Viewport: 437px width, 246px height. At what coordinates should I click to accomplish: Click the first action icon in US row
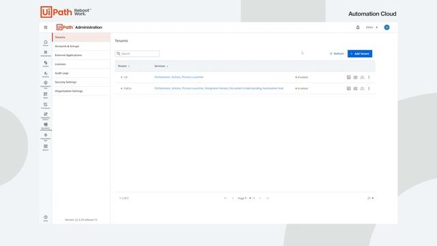point(349,77)
